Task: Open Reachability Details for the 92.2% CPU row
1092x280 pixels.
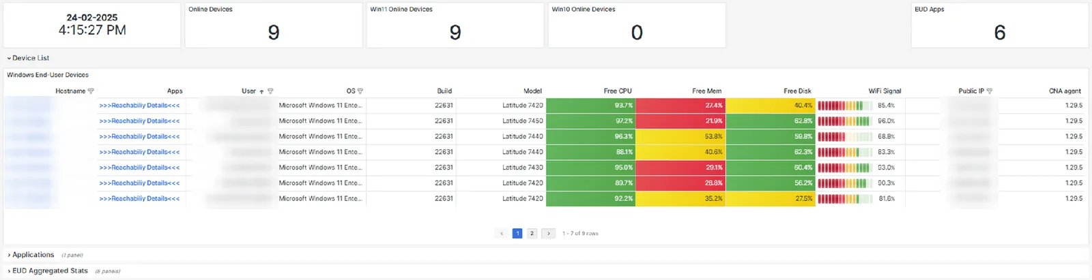Action: (139, 199)
